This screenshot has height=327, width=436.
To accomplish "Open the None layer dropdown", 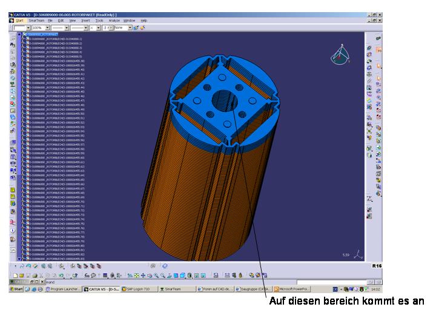I will click(x=130, y=28).
